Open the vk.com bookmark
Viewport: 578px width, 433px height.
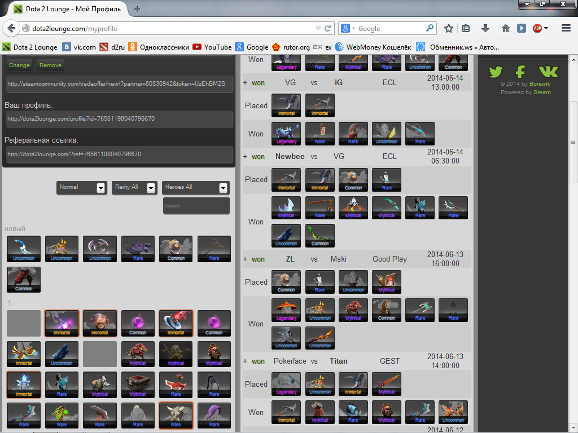[79, 47]
